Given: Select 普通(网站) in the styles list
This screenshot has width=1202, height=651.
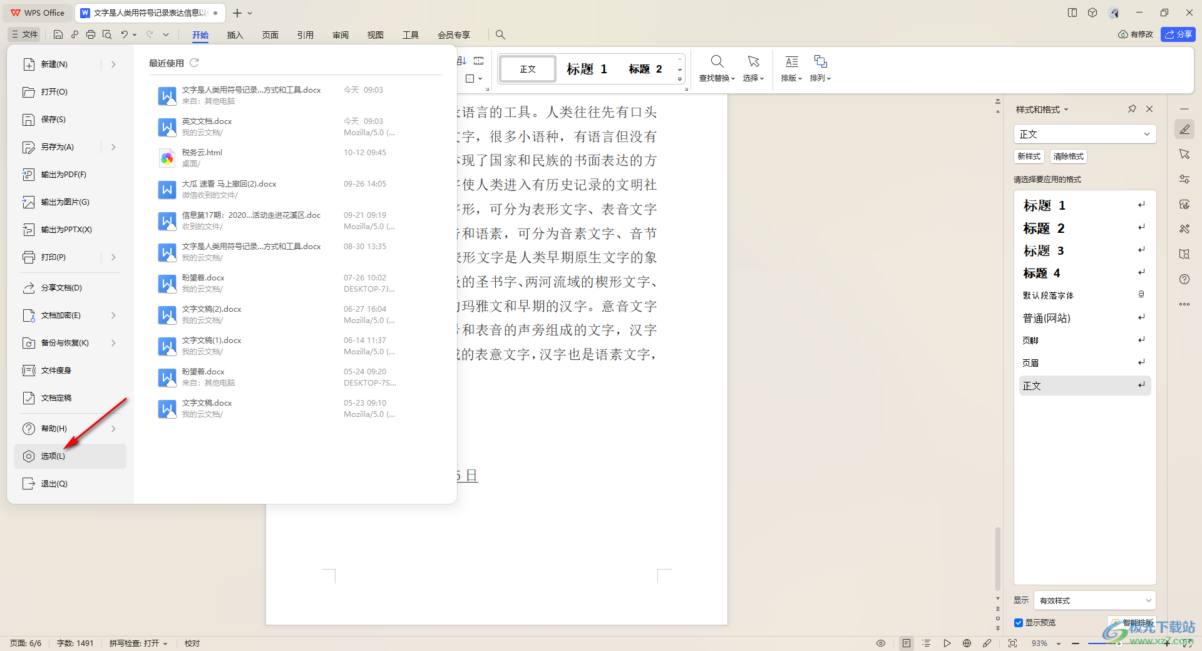Looking at the screenshot, I should [1084, 318].
